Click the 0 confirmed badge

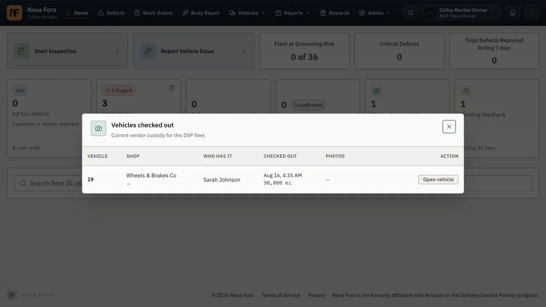[x=308, y=105]
